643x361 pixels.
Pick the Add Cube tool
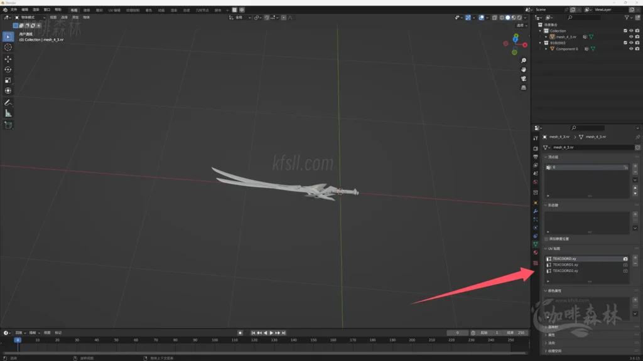click(x=8, y=125)
